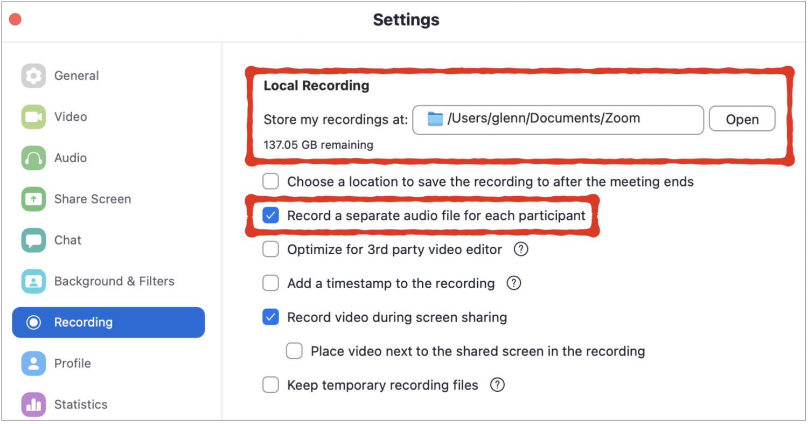The width and height of the screenshot is (808, 424).
Task: Enable Optimize for 3rd party video editor
Action: point(270,249)
